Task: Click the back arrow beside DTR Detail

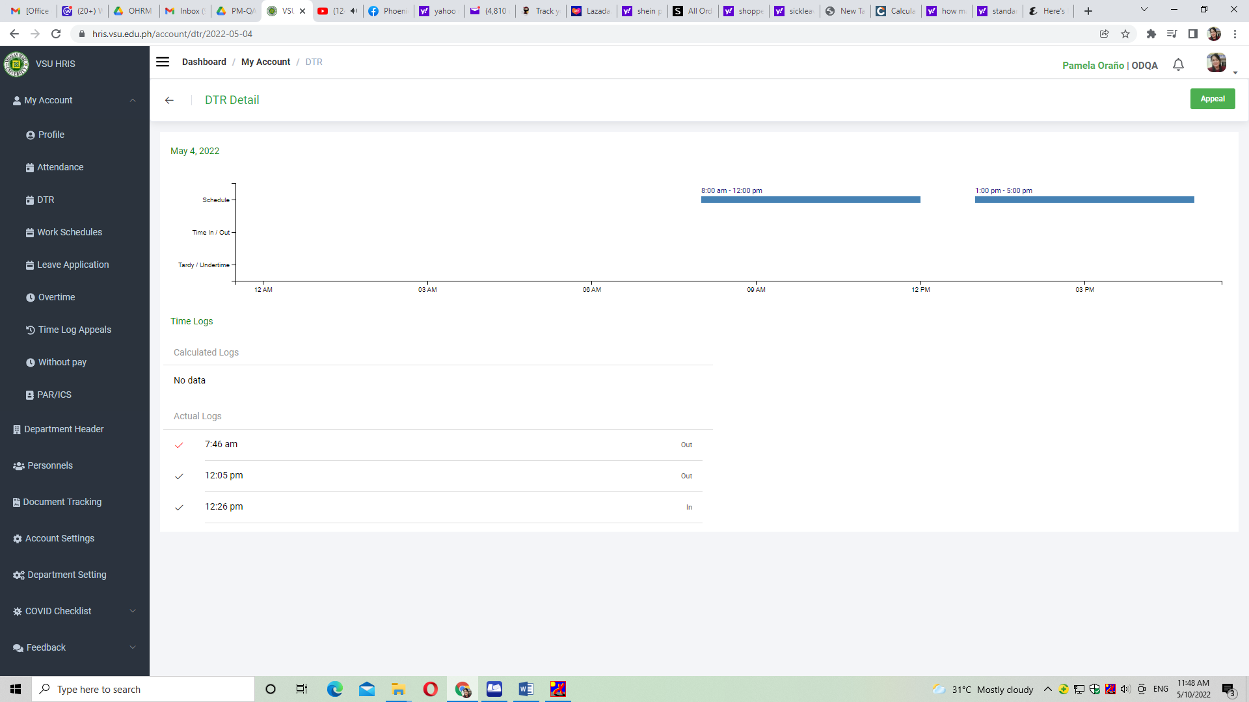Action: pos(169,100)
